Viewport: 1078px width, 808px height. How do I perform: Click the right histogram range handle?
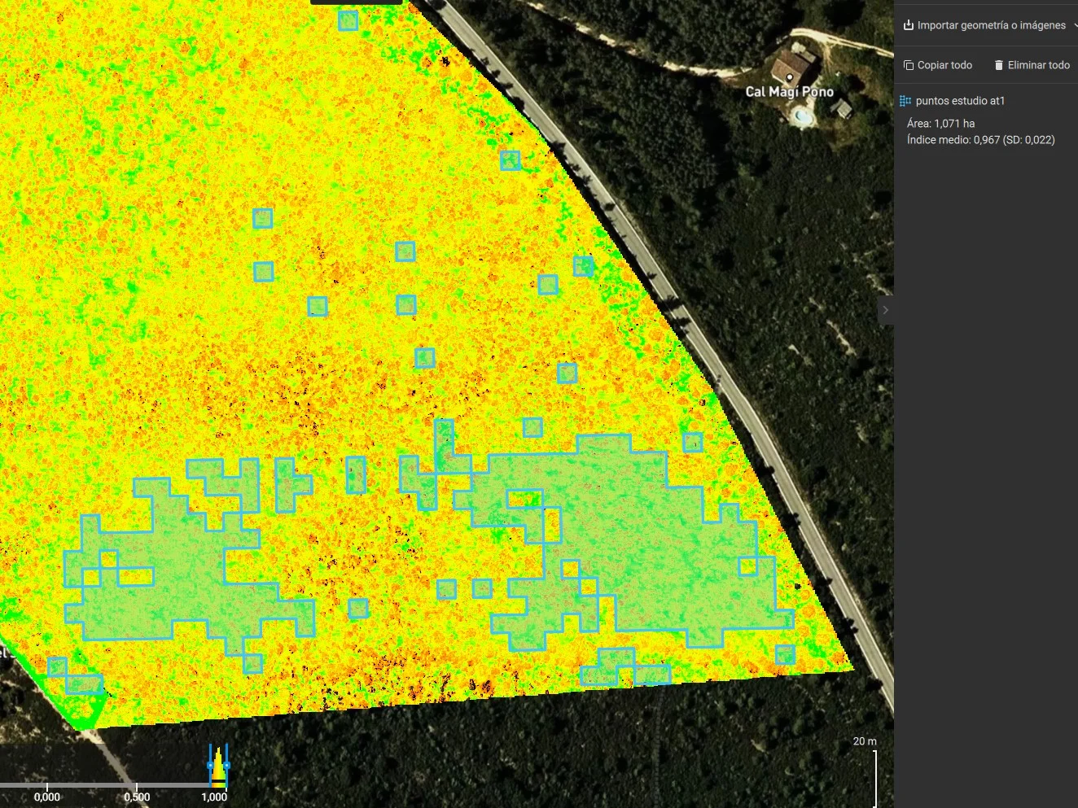(x=226, y=765)
